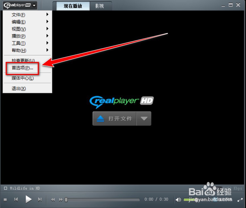Click the 打开文件 button
Screen dimensions: 246x208
114,118
